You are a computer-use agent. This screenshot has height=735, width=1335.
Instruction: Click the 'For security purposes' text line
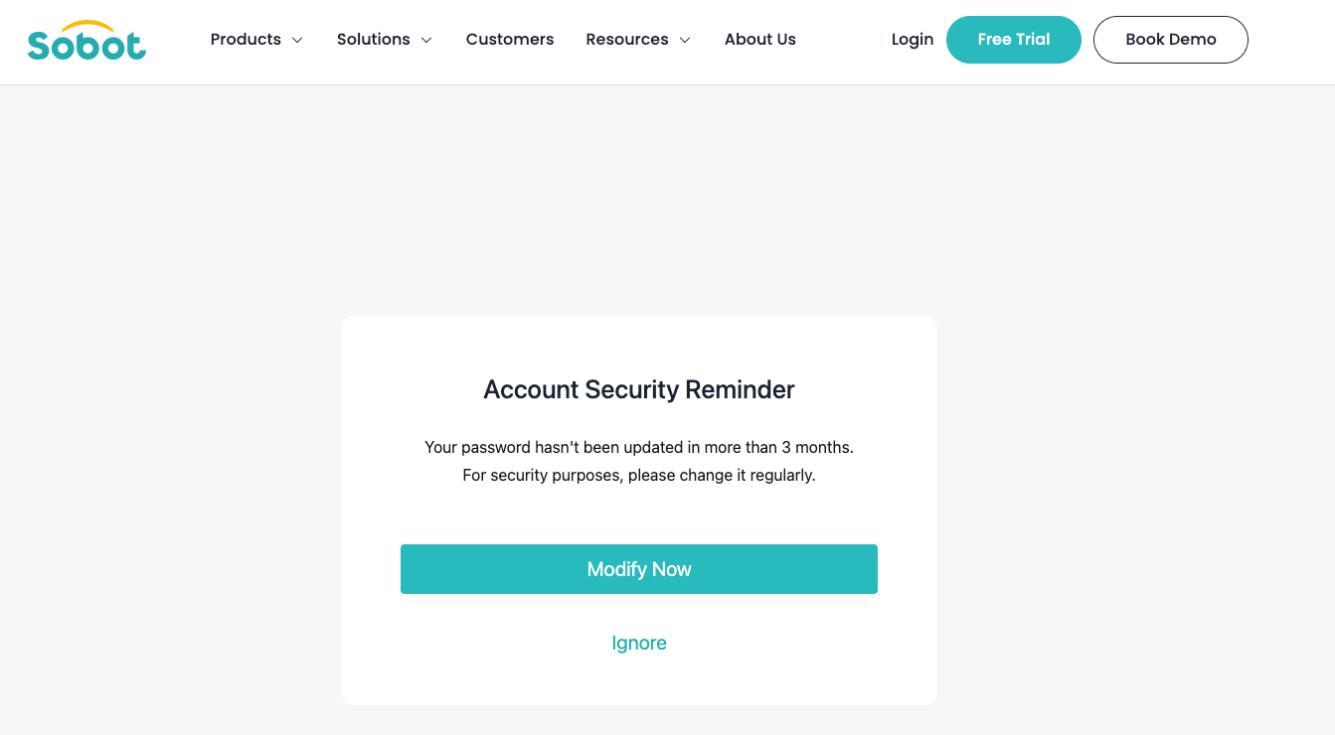pyautogui.click(x=639, y=475)
